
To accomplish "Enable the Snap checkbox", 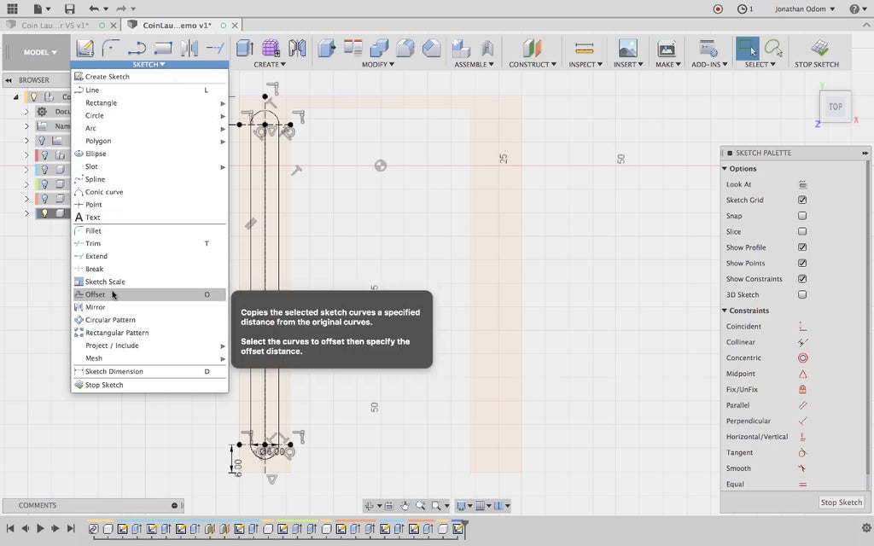I will pos(802,216).
